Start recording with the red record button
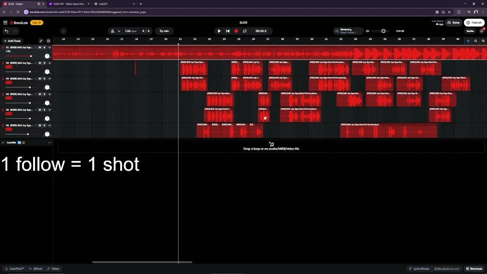The width and height of the screenshot is (487, 274). tap(236, 31)
